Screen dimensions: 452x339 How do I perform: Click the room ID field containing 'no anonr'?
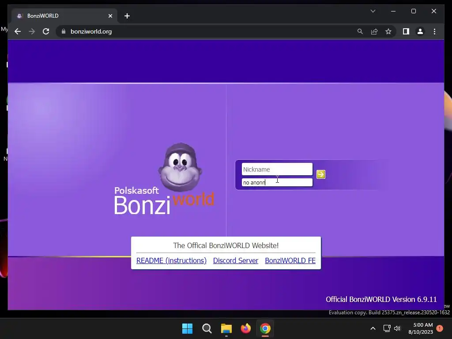tap(277, 182)
